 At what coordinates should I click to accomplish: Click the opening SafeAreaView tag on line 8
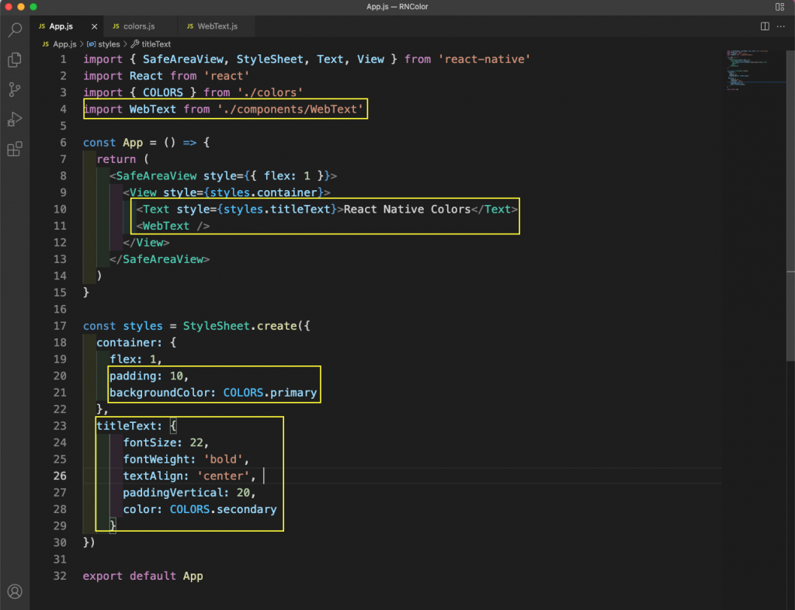pyautogui.click(x=223, y=176)
